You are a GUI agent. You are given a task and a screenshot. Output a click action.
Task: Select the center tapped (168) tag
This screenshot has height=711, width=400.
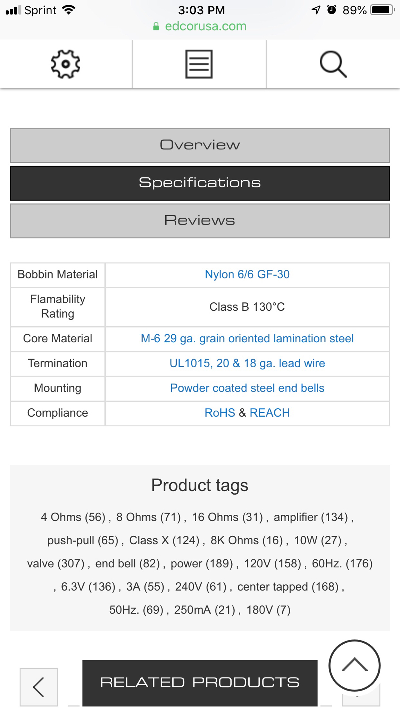tap(288, 587)
